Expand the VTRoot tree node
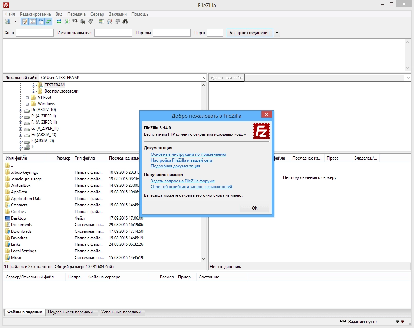The image size is (414, 328). click(x=27, y=97)
